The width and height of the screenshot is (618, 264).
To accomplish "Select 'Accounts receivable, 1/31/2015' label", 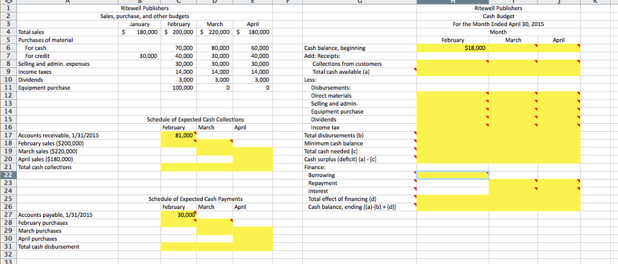I will [59, 135].
